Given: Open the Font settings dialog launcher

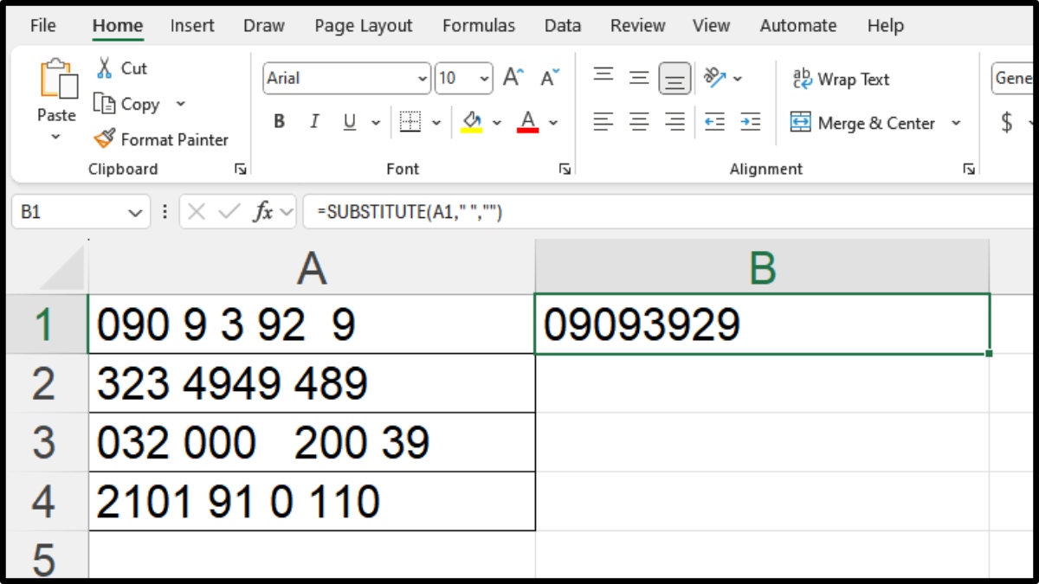Looking at the screenshot, I should (x=565, y=169).
